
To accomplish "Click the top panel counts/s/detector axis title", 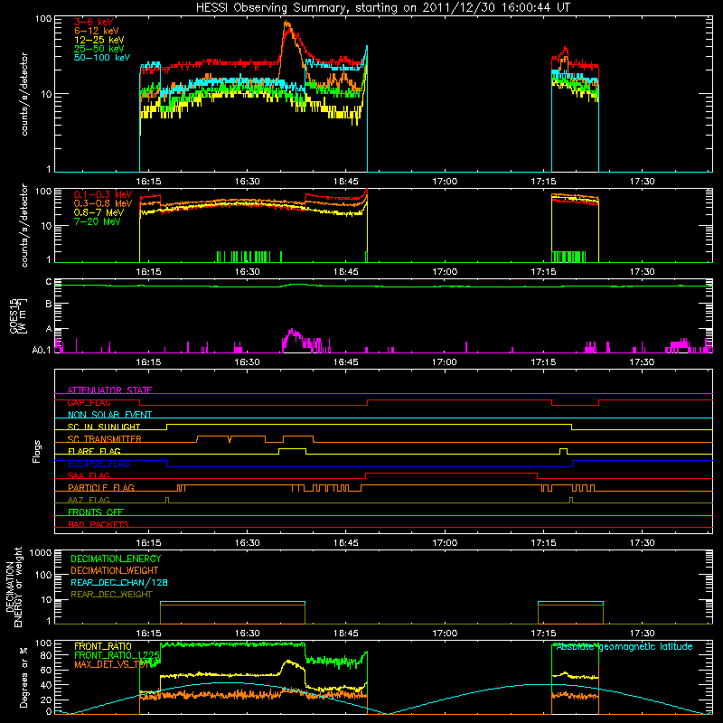I will coord(24,94).
